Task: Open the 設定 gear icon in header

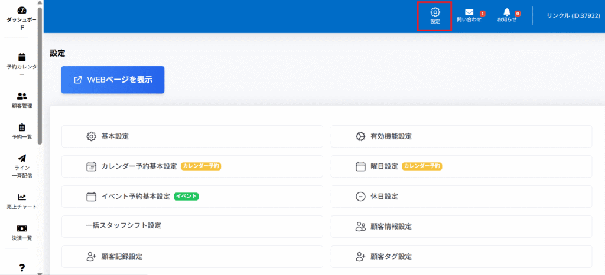Action: click(x=435, y=12)
